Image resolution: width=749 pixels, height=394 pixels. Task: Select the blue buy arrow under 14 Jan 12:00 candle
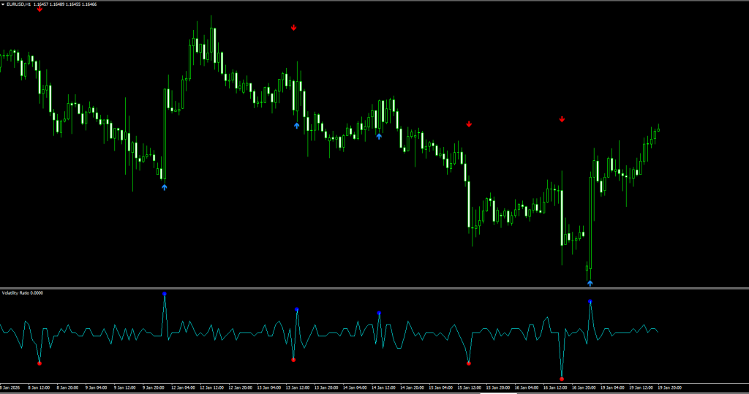pyautogui.click(x=379, y=136)
